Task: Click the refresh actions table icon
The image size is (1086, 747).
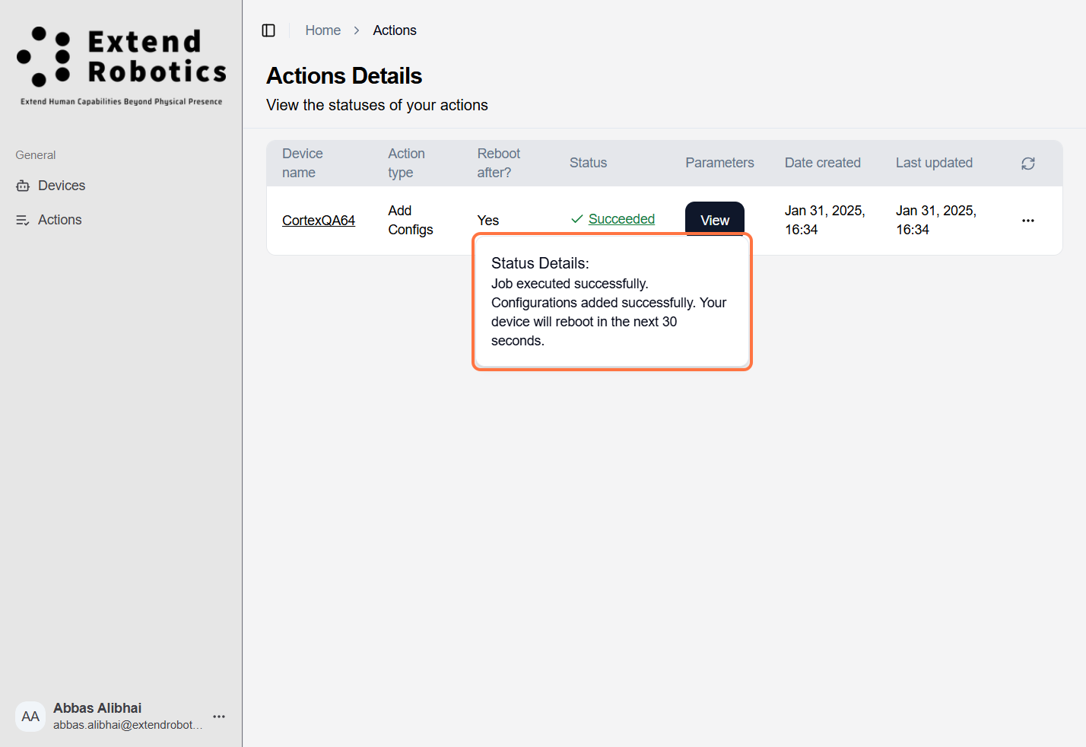Action: 1028,164
